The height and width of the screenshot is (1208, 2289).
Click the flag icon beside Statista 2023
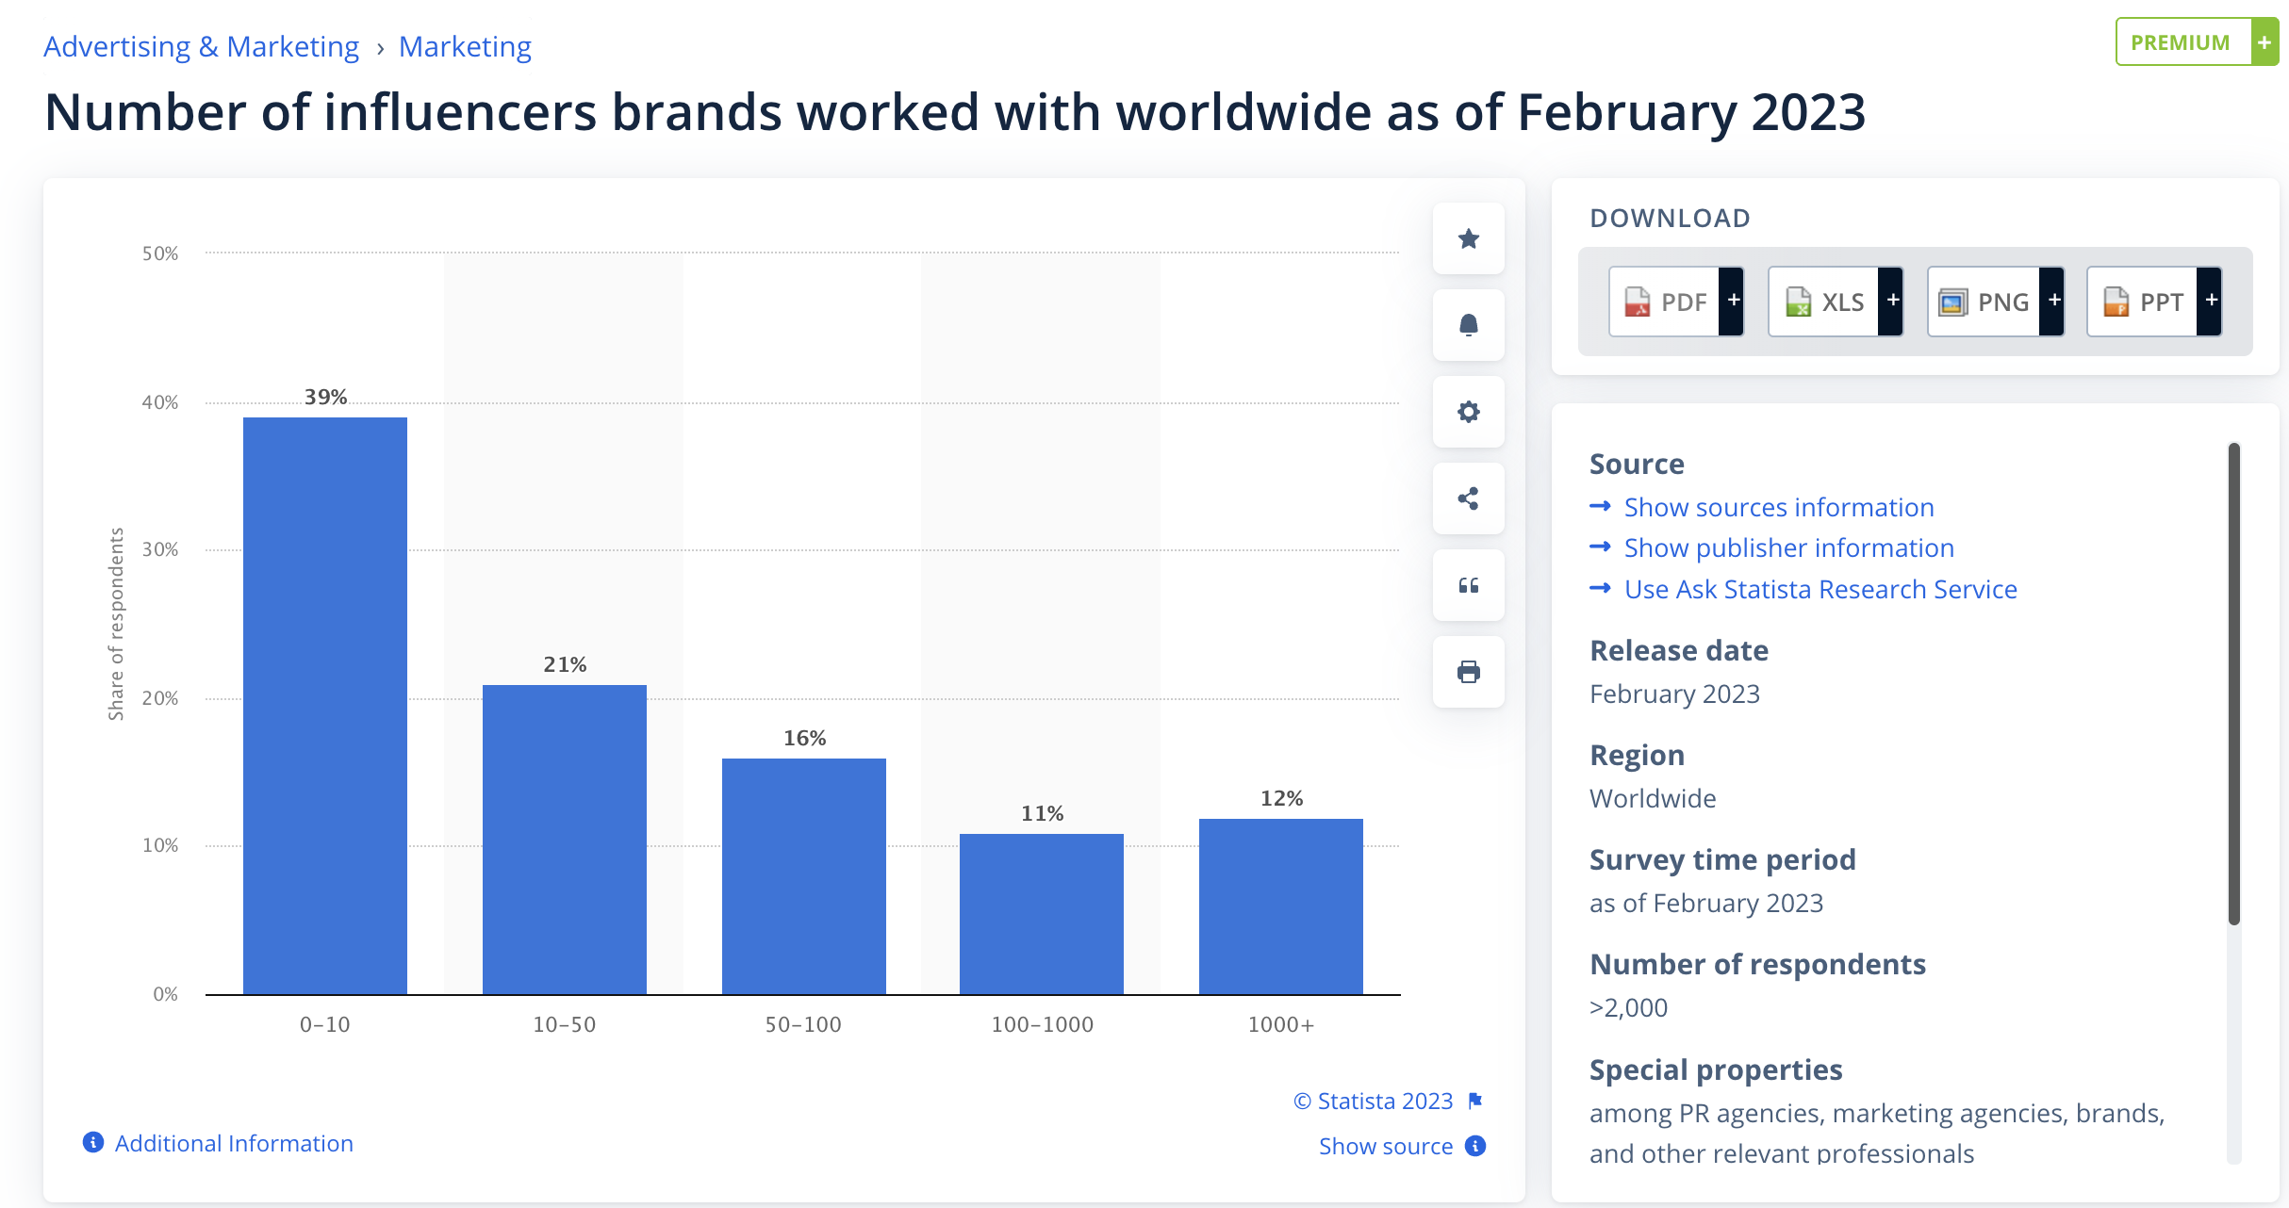[1475, 1101]
